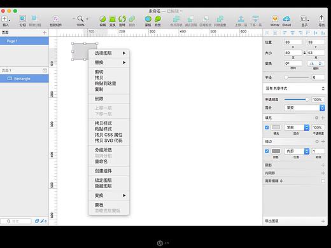
Task: Click the zoom magnifier icon
Action: [x=80, y=19]
